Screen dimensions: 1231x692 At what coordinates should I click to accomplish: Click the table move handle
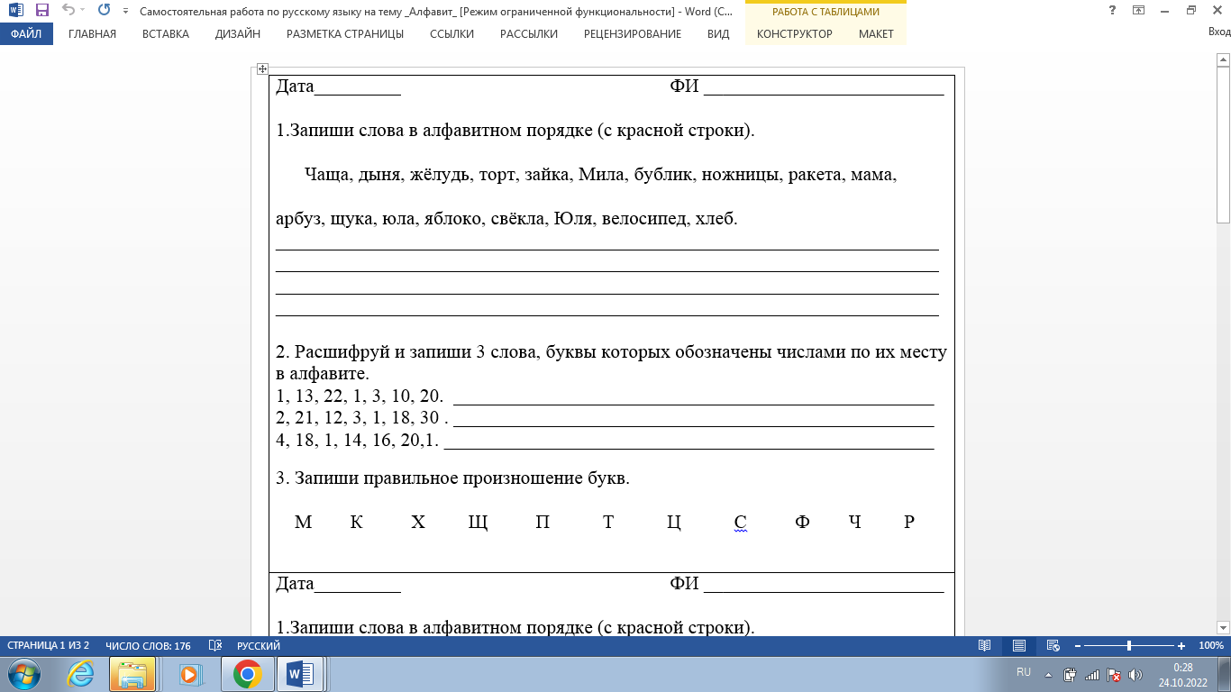[x=261, y=68]
